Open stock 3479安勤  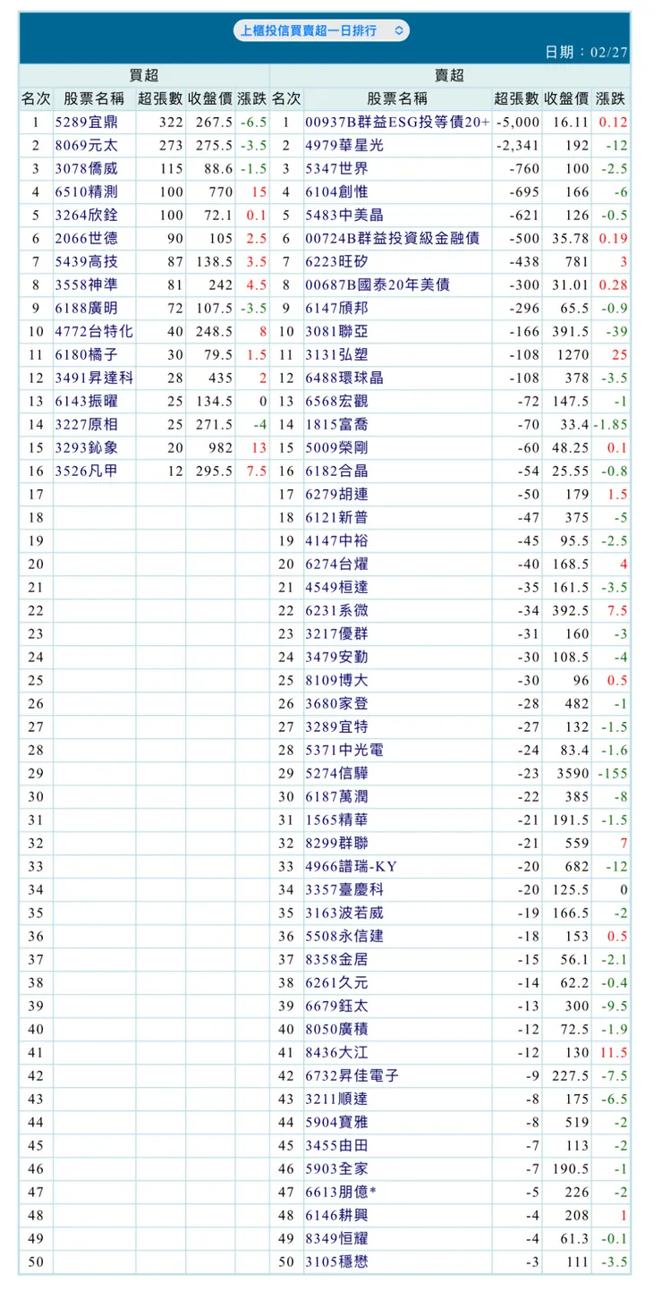point(336,657)
